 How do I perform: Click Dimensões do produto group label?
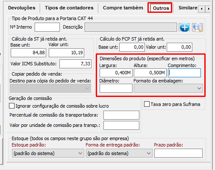147,59
